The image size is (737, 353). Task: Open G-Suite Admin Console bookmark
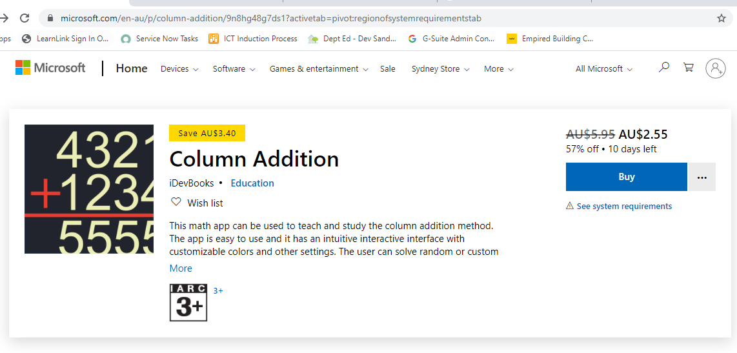pyautogui.click(x=451, y=39)
